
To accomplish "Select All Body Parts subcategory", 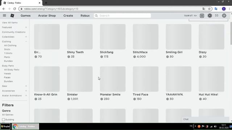I will click(12, 70).
